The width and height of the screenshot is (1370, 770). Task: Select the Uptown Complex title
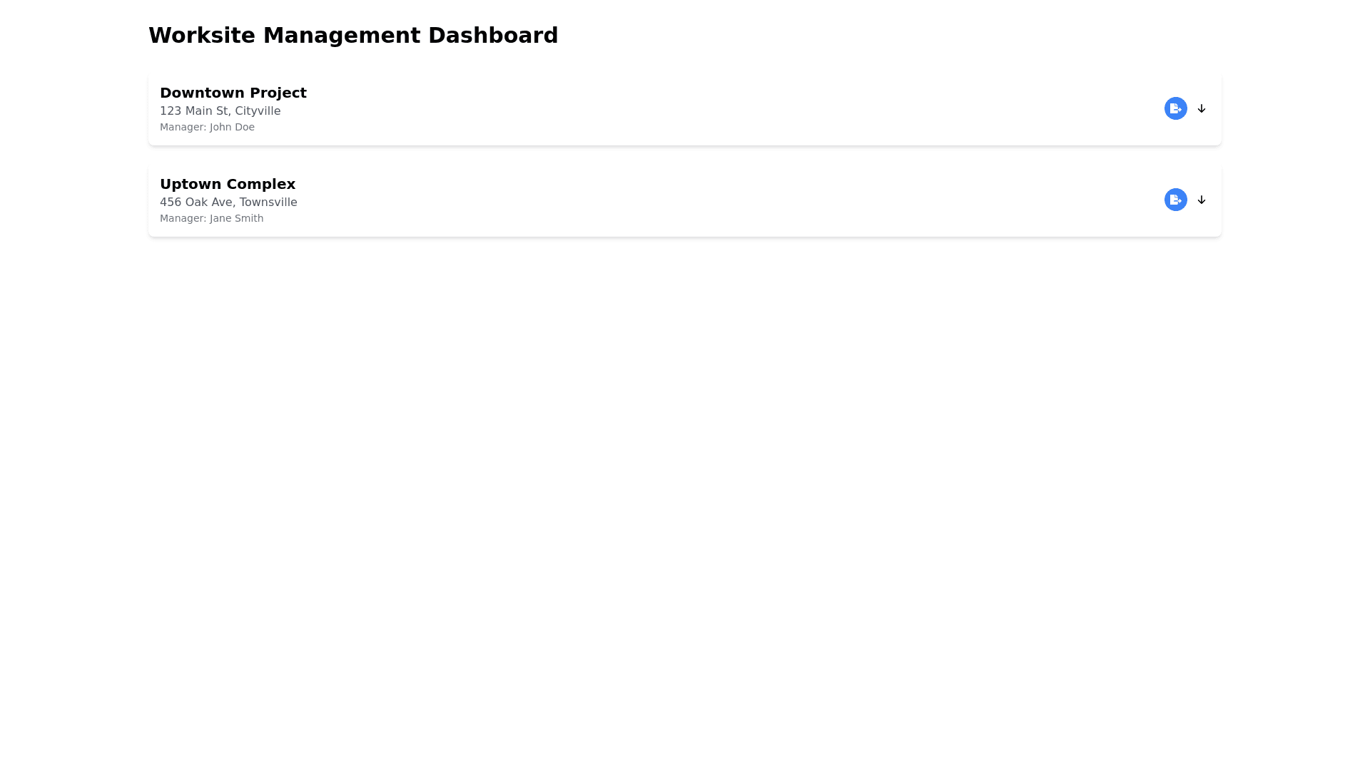click(227, 184)
